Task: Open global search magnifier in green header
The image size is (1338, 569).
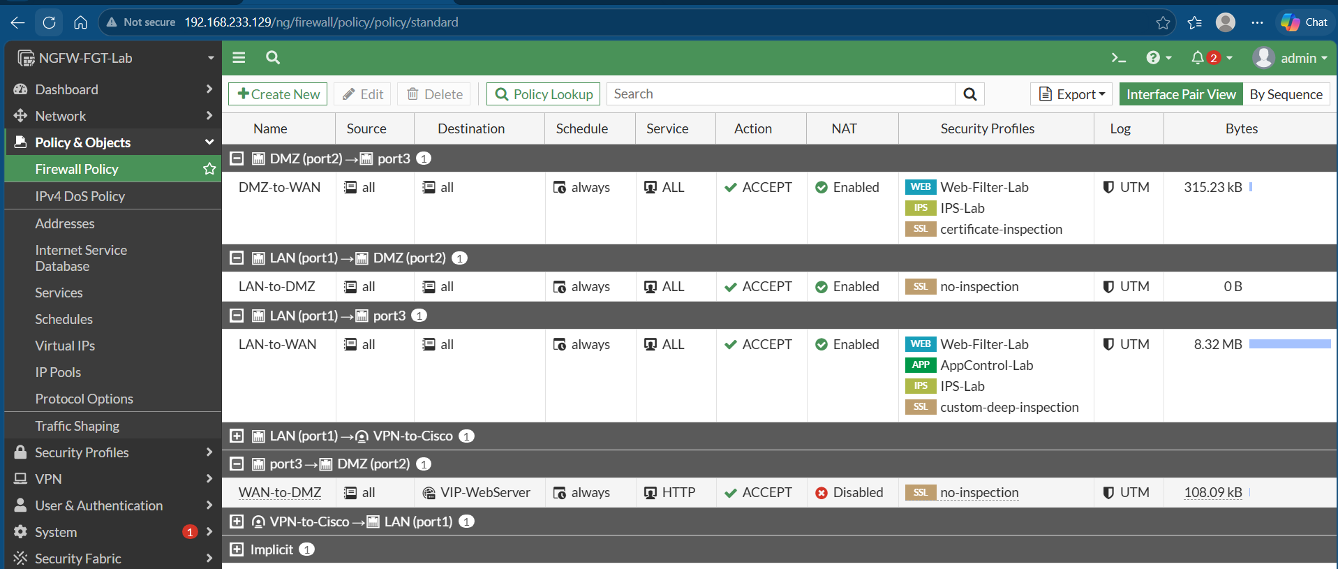Action: 273,57
